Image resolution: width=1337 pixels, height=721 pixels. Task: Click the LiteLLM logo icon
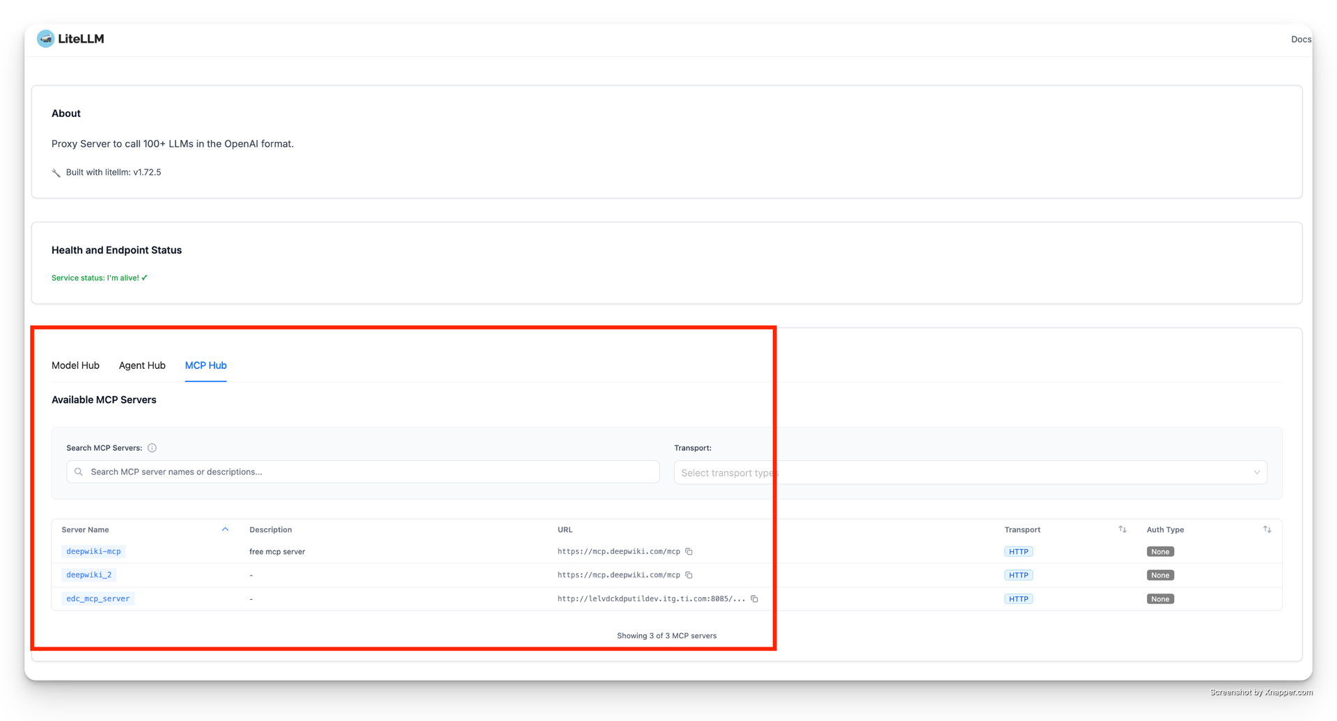click(x=45, y=39)
